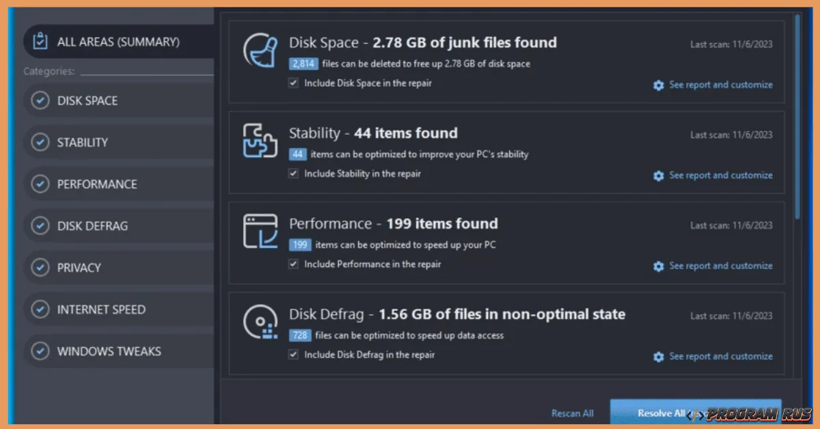Click gear icon in Disk Space row
Image resolution: width=820 pixels, height=429 pixels.
point(658,85)
